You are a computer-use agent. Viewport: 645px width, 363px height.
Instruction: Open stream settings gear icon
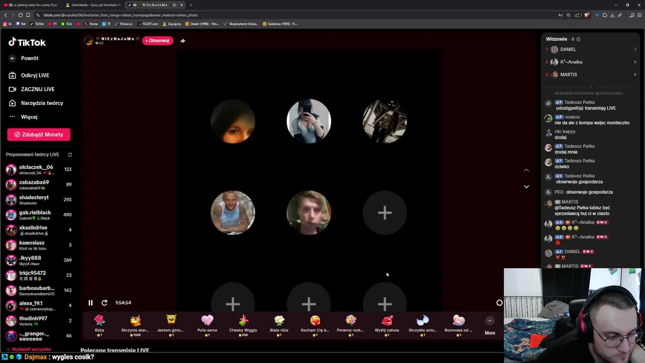(x=499, y=302)
